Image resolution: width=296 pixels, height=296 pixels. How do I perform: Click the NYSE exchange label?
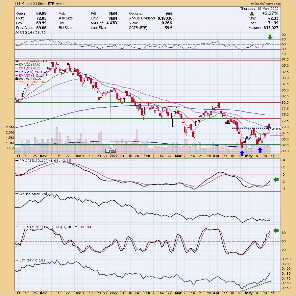pyautogui.click(x=60, y=4)
